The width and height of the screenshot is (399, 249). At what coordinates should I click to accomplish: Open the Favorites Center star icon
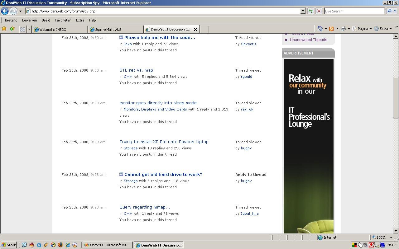tap(4, 29)
